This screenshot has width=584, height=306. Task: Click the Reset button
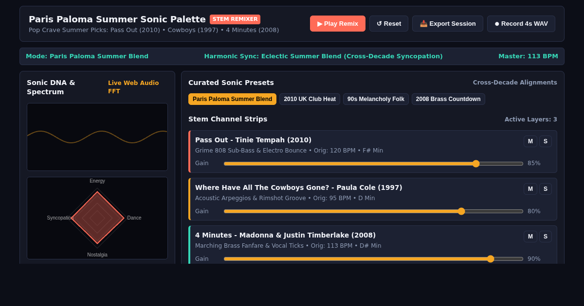[389, 23]
